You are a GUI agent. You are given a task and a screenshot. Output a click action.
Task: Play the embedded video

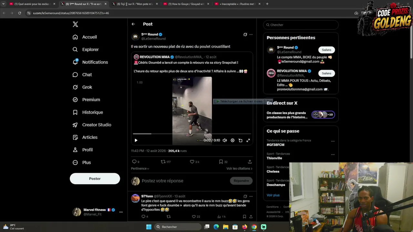coord(136,140)
